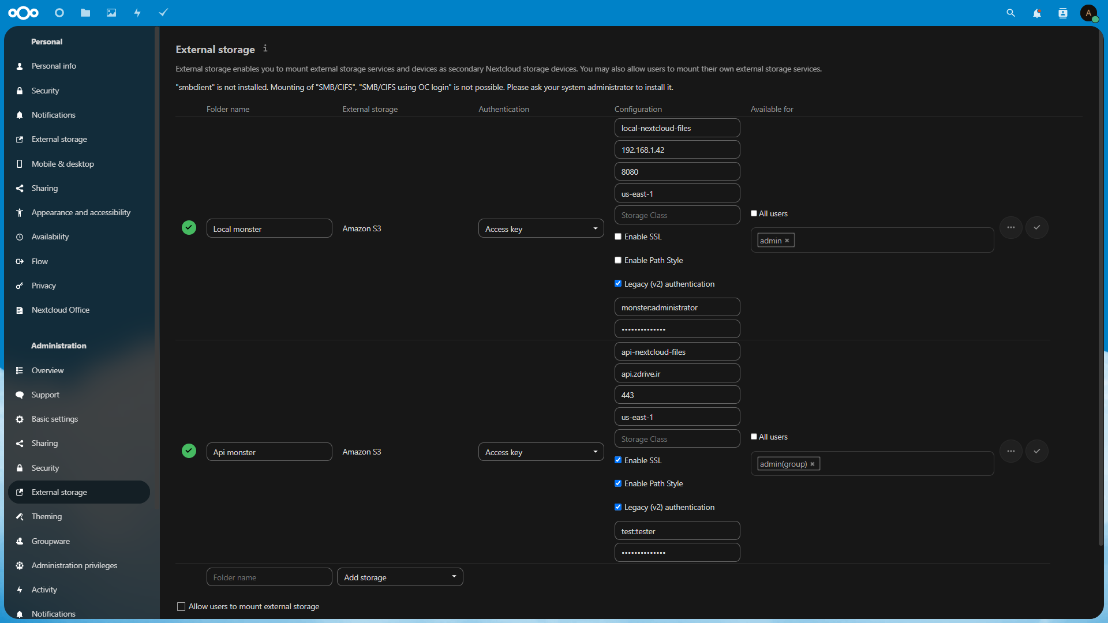Check Allow users to mount external storage
1108x623 pixels.
point(181,606)
